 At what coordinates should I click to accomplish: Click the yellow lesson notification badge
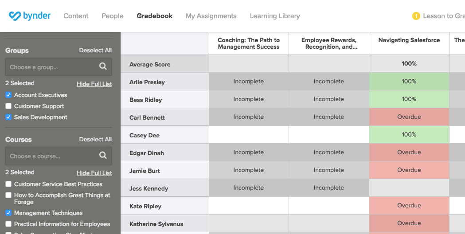pyautogui.click(x=416, y=16)
